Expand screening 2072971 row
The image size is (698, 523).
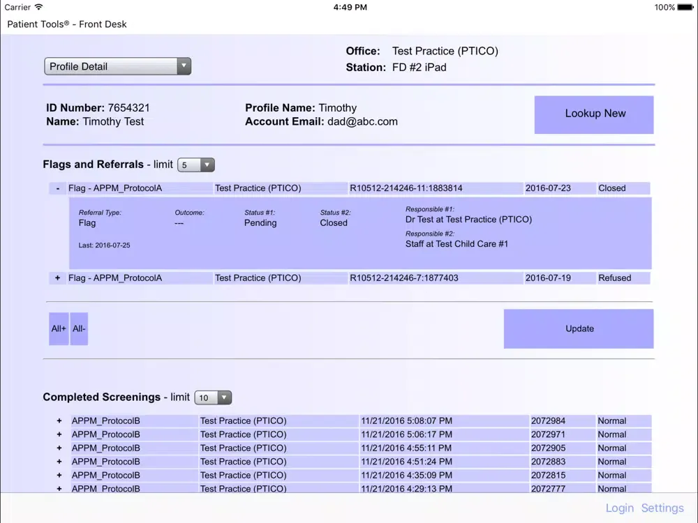point(59,434)
